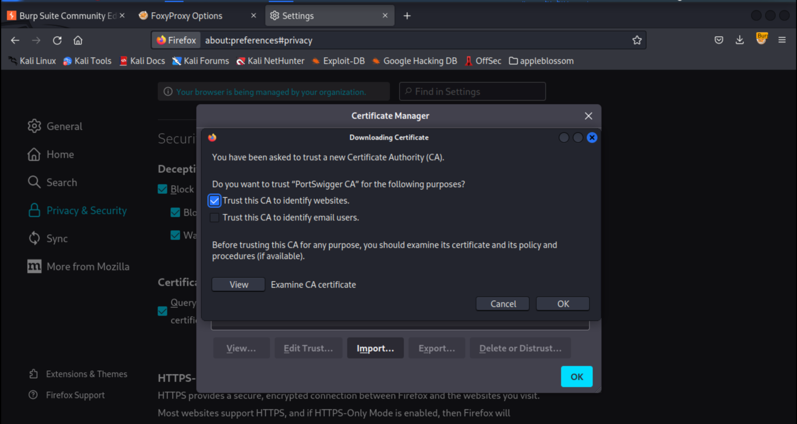Close Downloading Certificate dialog via blue X
The image size is (797, 424).
pyautogui.click(x=592, y=138)
